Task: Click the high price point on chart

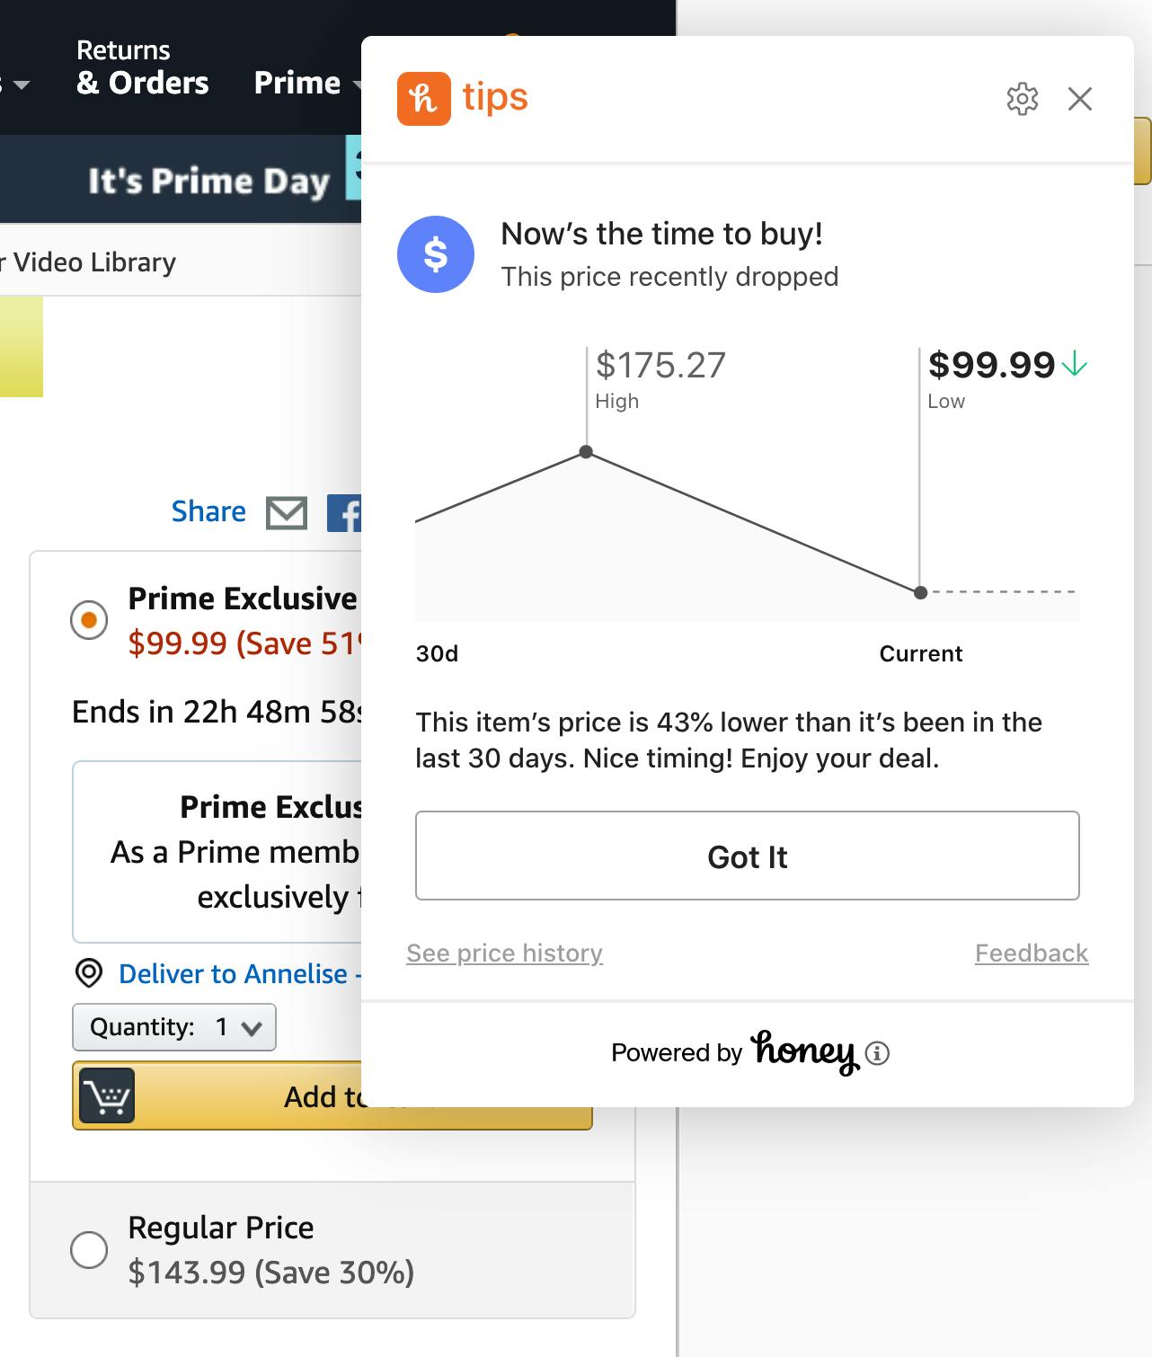Action: click(587, 452)
